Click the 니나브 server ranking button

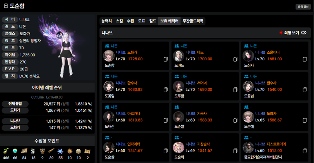(x=15, y=121)
